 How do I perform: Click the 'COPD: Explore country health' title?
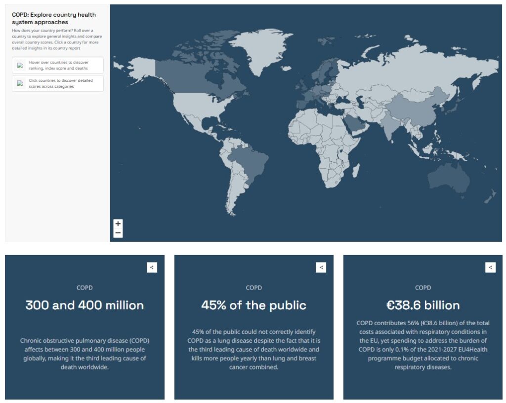(54, 18)
